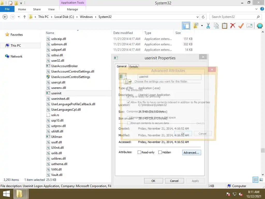Open Explorer help question mark
Image resolution: width=265 pixels, height=199 pixels.
(x=262, y=9)
